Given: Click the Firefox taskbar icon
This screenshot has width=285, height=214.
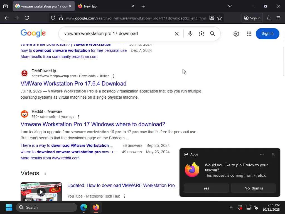Looking at the screenshot, I should [96, 207].
